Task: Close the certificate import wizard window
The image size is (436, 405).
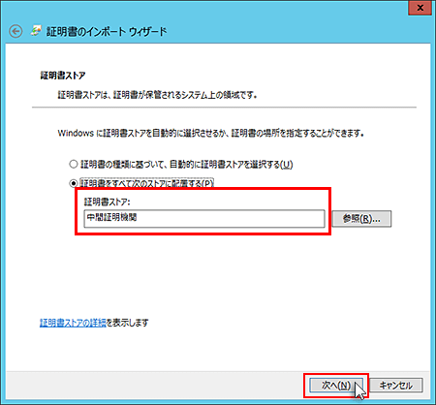Action: [420, 8]
